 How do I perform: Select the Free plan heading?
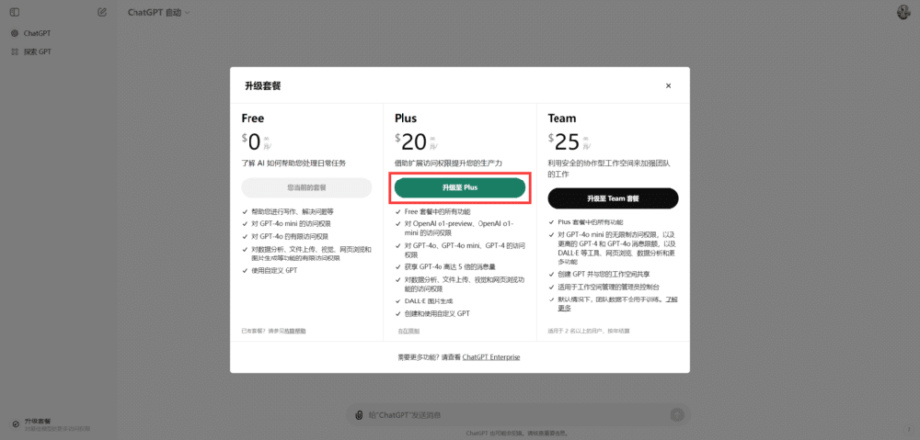click(253, 118)
